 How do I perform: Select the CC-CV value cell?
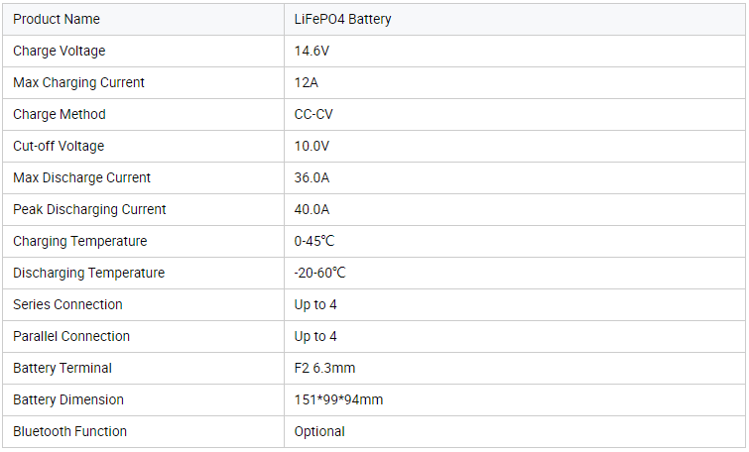[313, 115]
